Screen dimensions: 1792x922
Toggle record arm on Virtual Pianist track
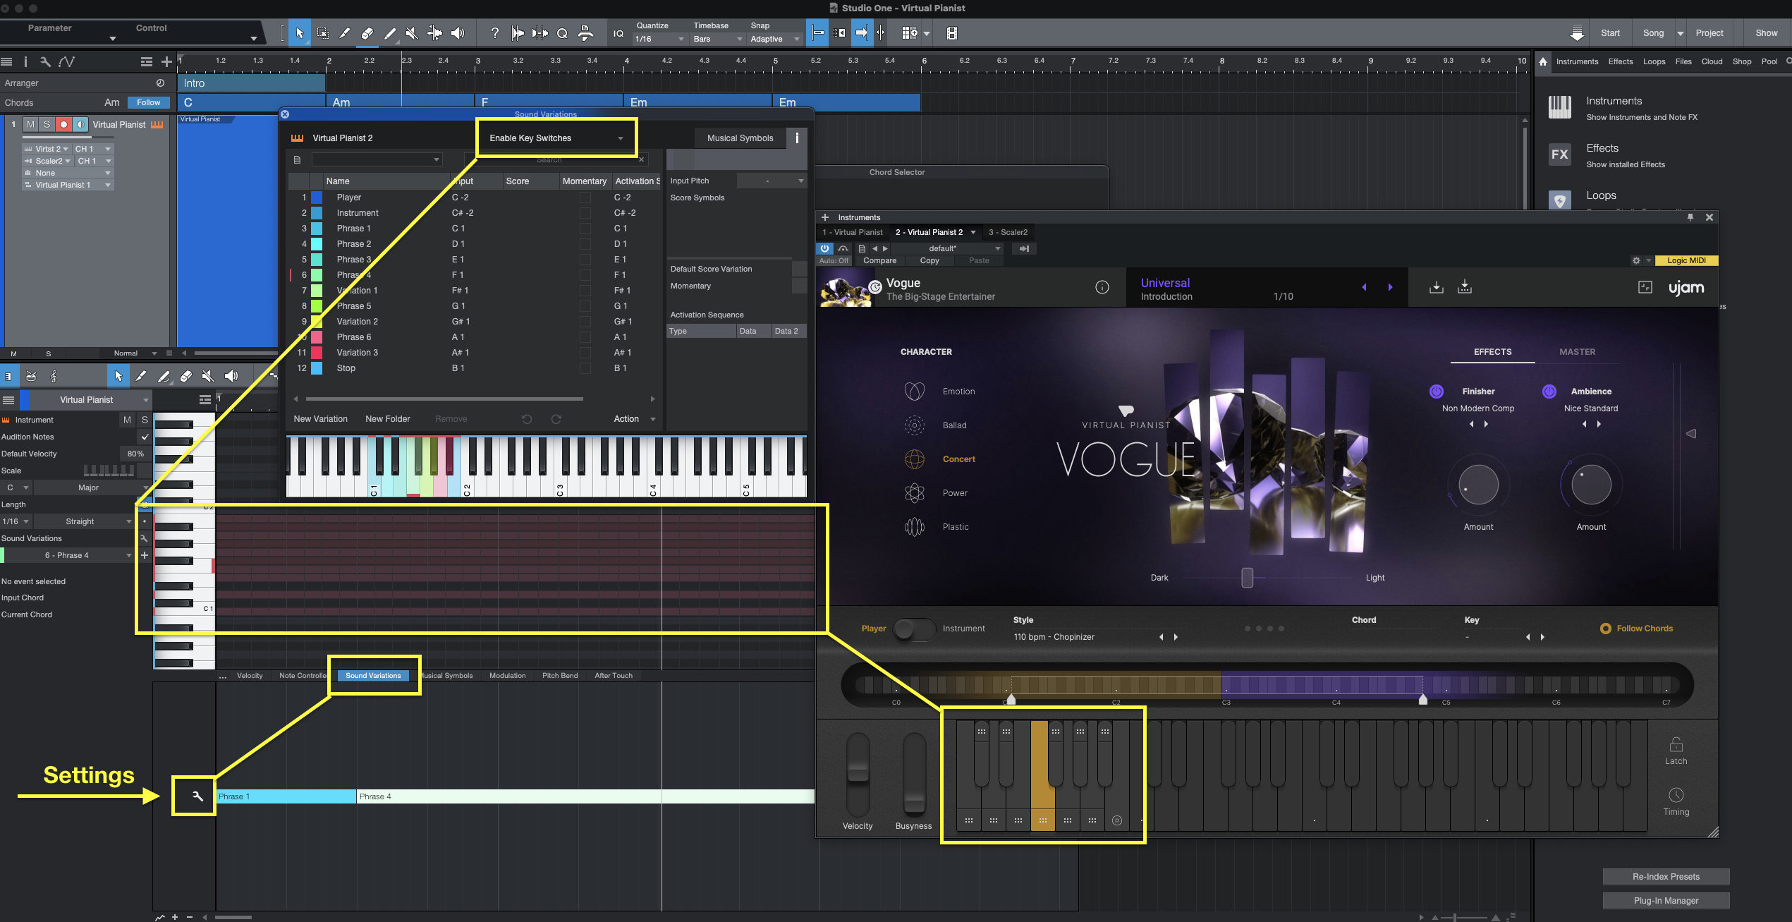[x=63, y=125]
